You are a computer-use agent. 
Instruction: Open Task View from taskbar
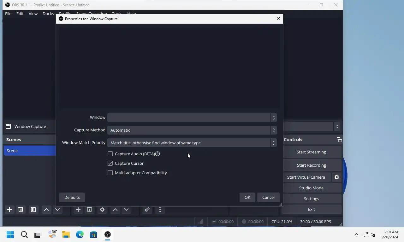click(x=38, y=234)
